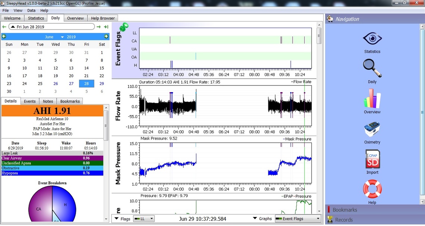The width and height of the screenshot is (425, 226).
Task: Click the SD card Import icon
Action: coord(372,159)
